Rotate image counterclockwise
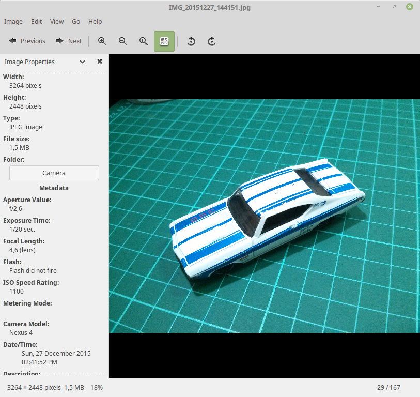 [191, 41]
